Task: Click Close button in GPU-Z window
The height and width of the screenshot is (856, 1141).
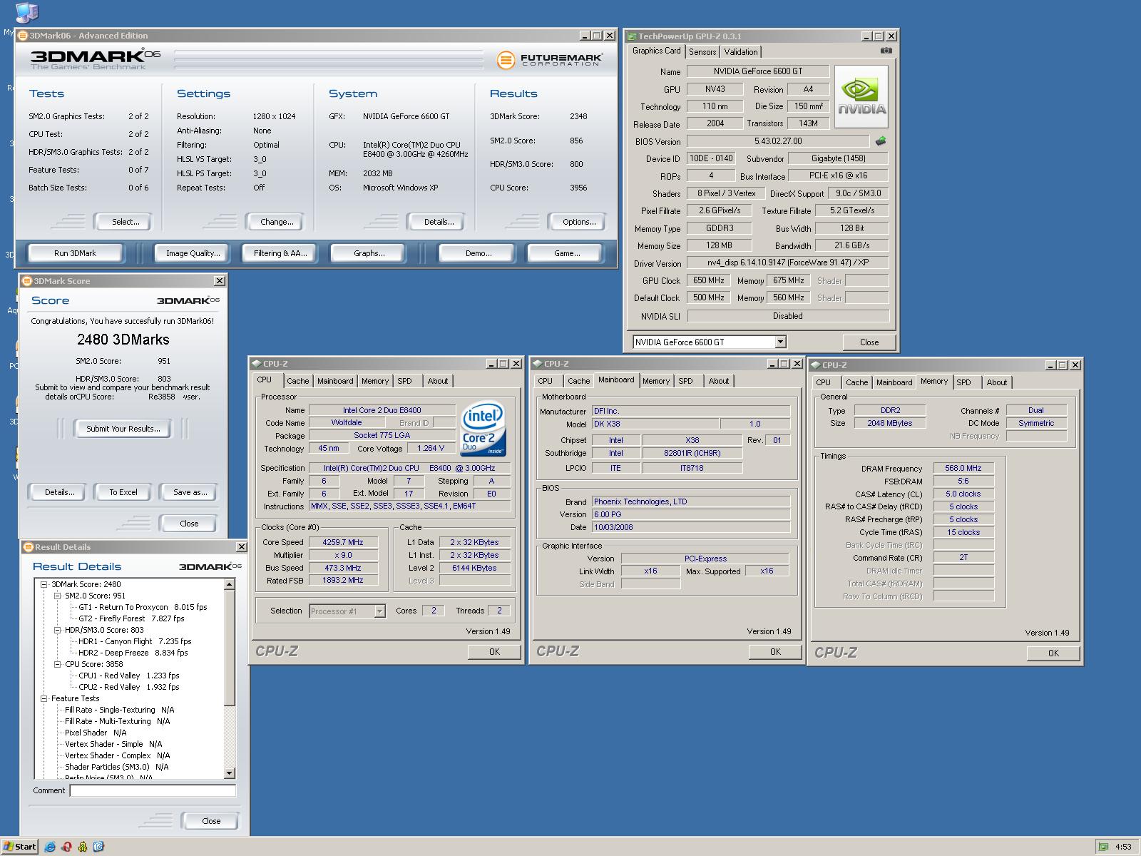Action: tap(869, 342)
